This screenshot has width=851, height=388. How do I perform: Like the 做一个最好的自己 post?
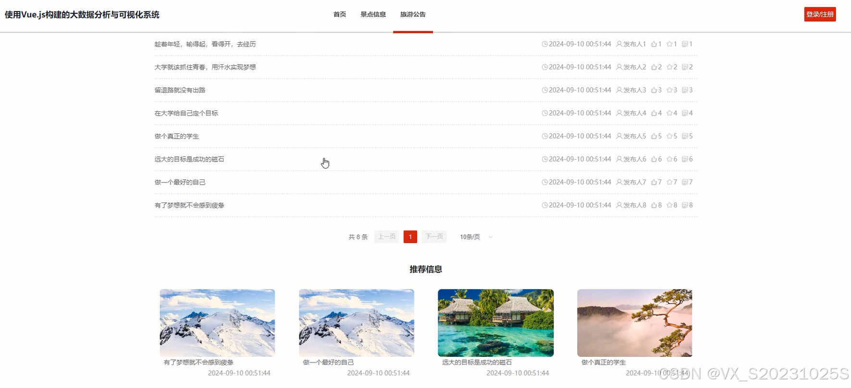tap(654, 182)
